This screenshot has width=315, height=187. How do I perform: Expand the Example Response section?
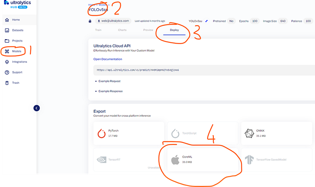(x=109, y=91)
